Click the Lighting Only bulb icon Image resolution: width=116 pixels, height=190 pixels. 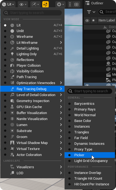pos(12,54)
